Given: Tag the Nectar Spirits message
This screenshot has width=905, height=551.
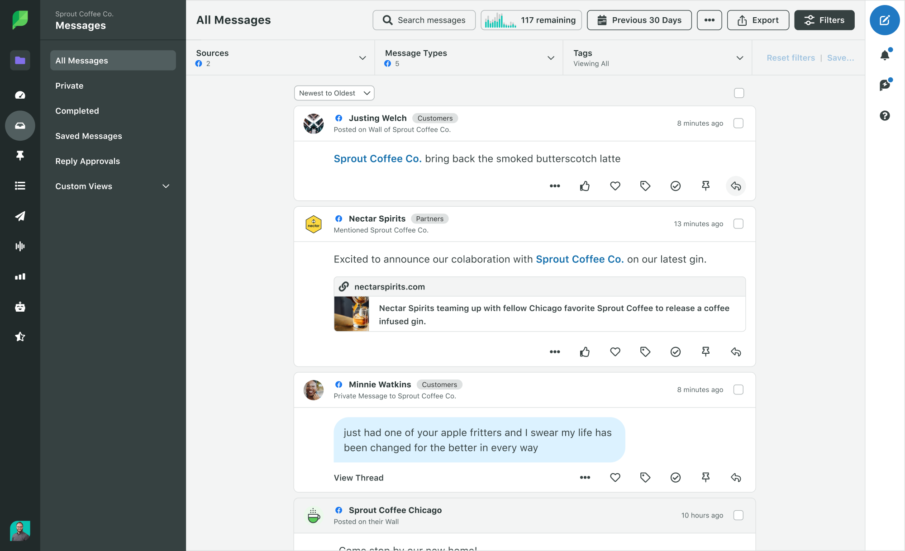Looking at the screenshot, I should click(645, 352).
